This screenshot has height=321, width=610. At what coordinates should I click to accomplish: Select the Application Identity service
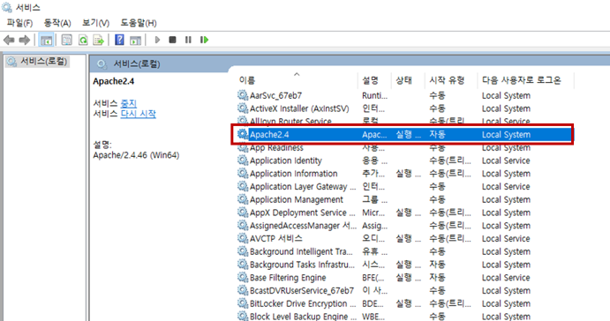coord(404,160)
